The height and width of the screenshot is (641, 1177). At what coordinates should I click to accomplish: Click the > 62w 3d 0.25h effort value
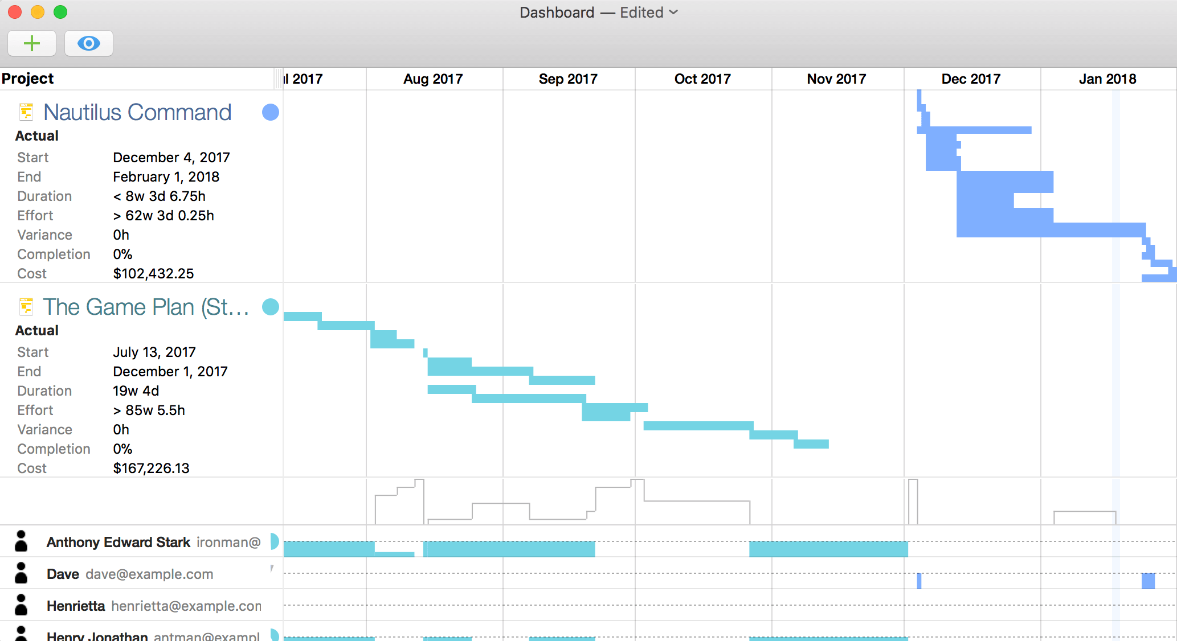(164, 216)
